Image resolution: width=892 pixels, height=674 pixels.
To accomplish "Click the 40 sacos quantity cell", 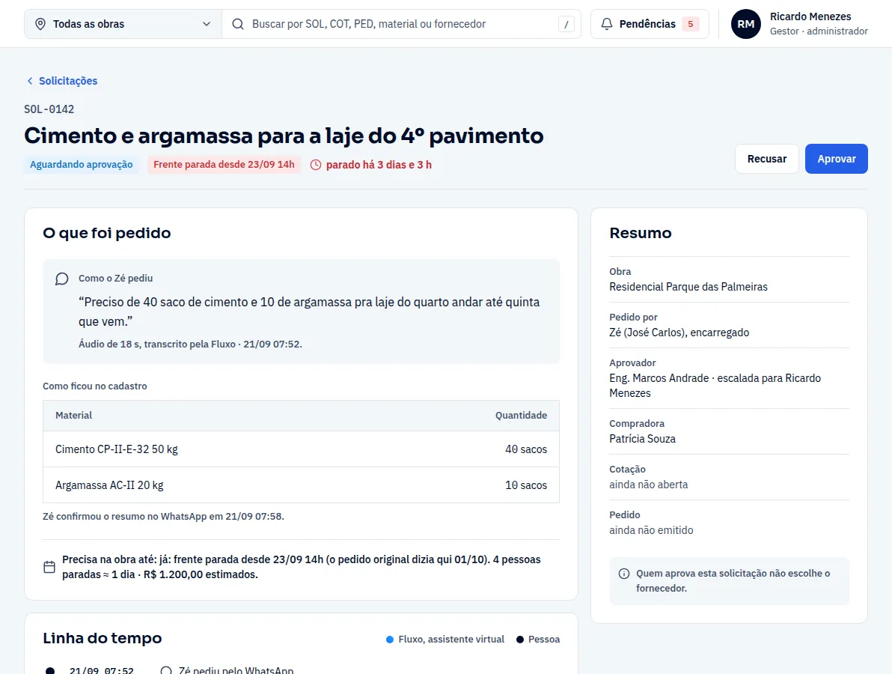I will (526, 449).
